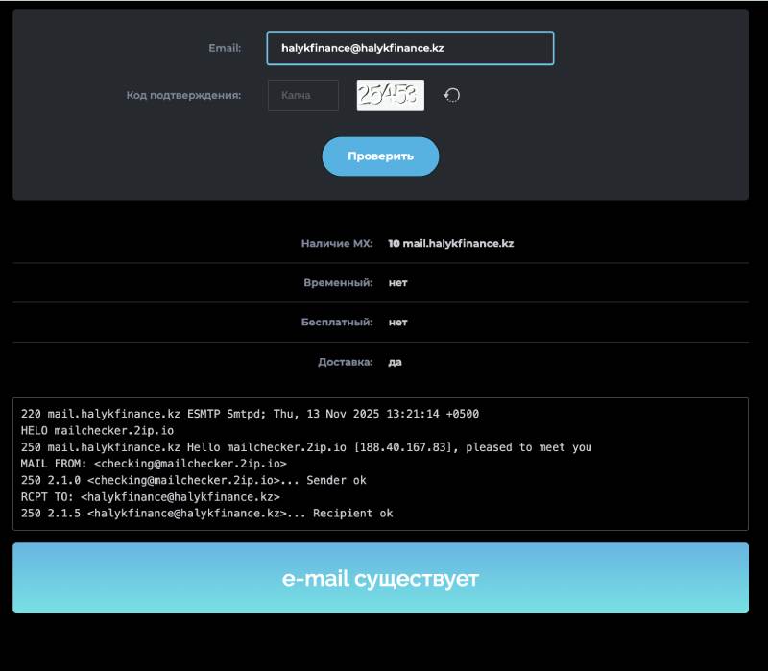The width and height of the screenshot is (768, 671).
Task: Click the 220 ESMTP Smtpd log line
Action: 250,414
